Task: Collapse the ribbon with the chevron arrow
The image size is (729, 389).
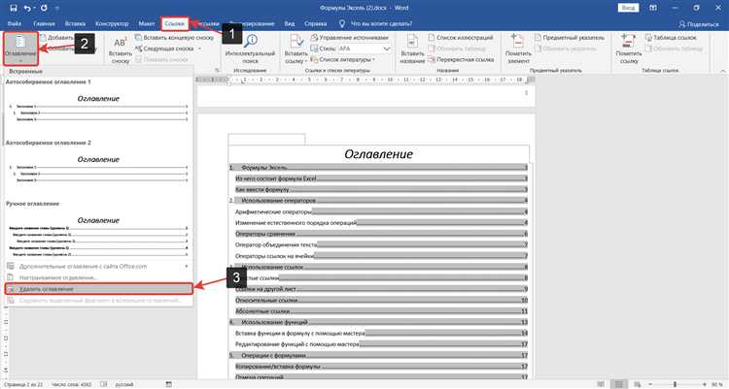Action: 722,71
